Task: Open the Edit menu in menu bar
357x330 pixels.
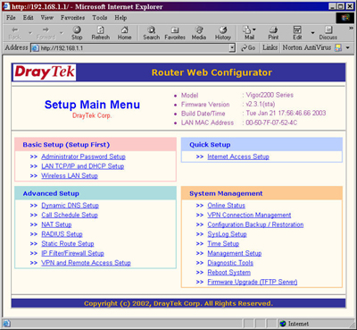Action: point(29,18)
